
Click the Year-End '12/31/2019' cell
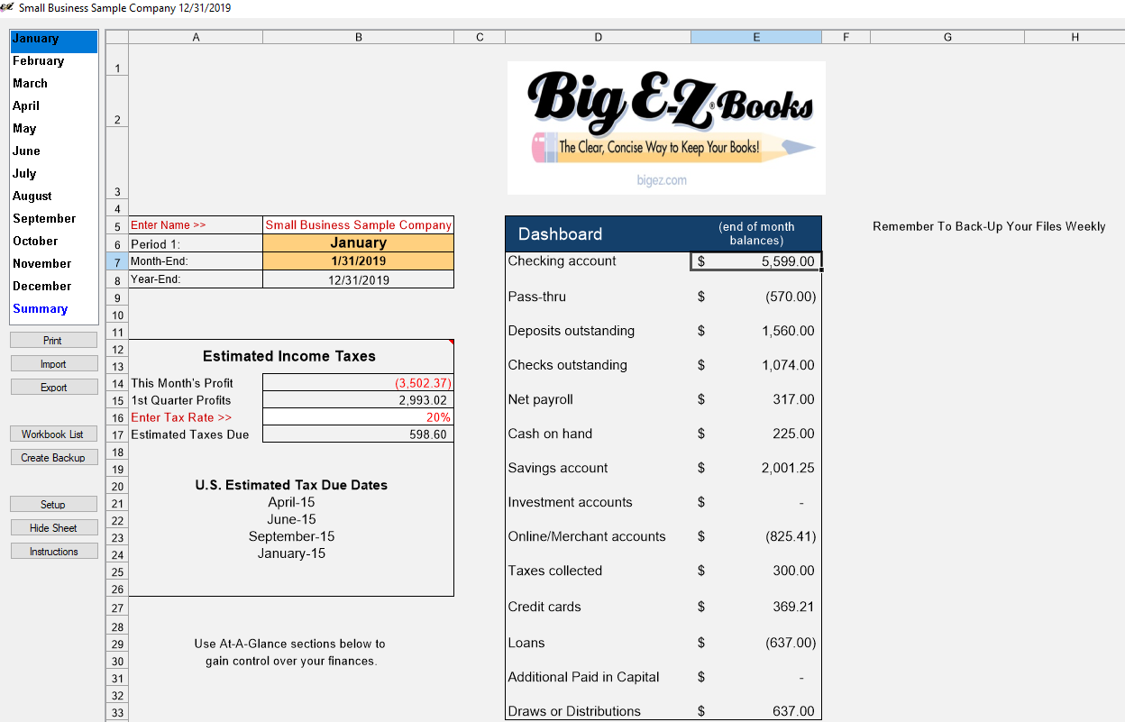(359, 279)
